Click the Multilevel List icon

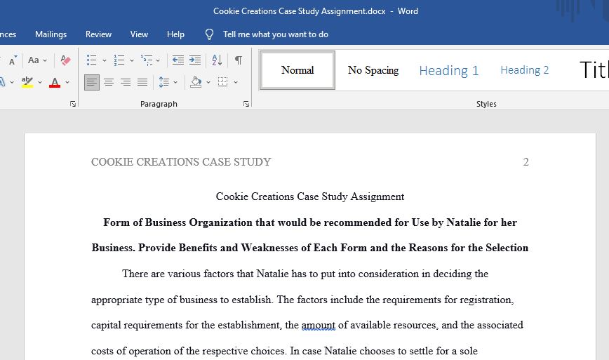coord(147,60)
